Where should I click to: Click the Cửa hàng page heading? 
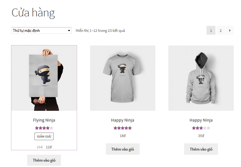point(33,13)
